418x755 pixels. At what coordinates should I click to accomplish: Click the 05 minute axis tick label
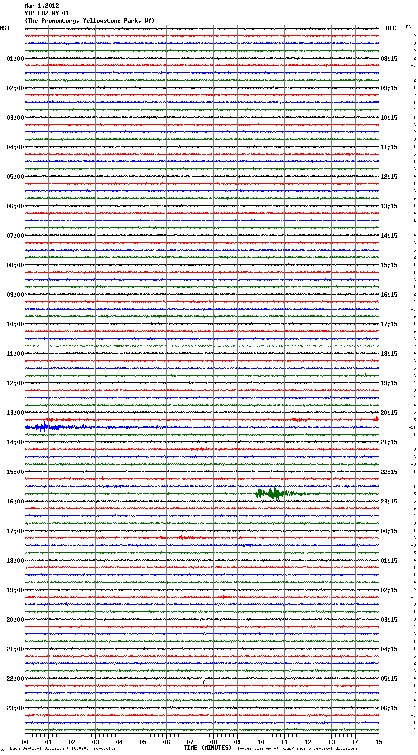[143, 742]
